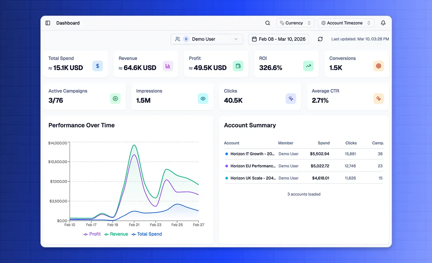Select the Revenue bar chart icon
This screenshot has width=432, height=263.
(x=168, y=66)
